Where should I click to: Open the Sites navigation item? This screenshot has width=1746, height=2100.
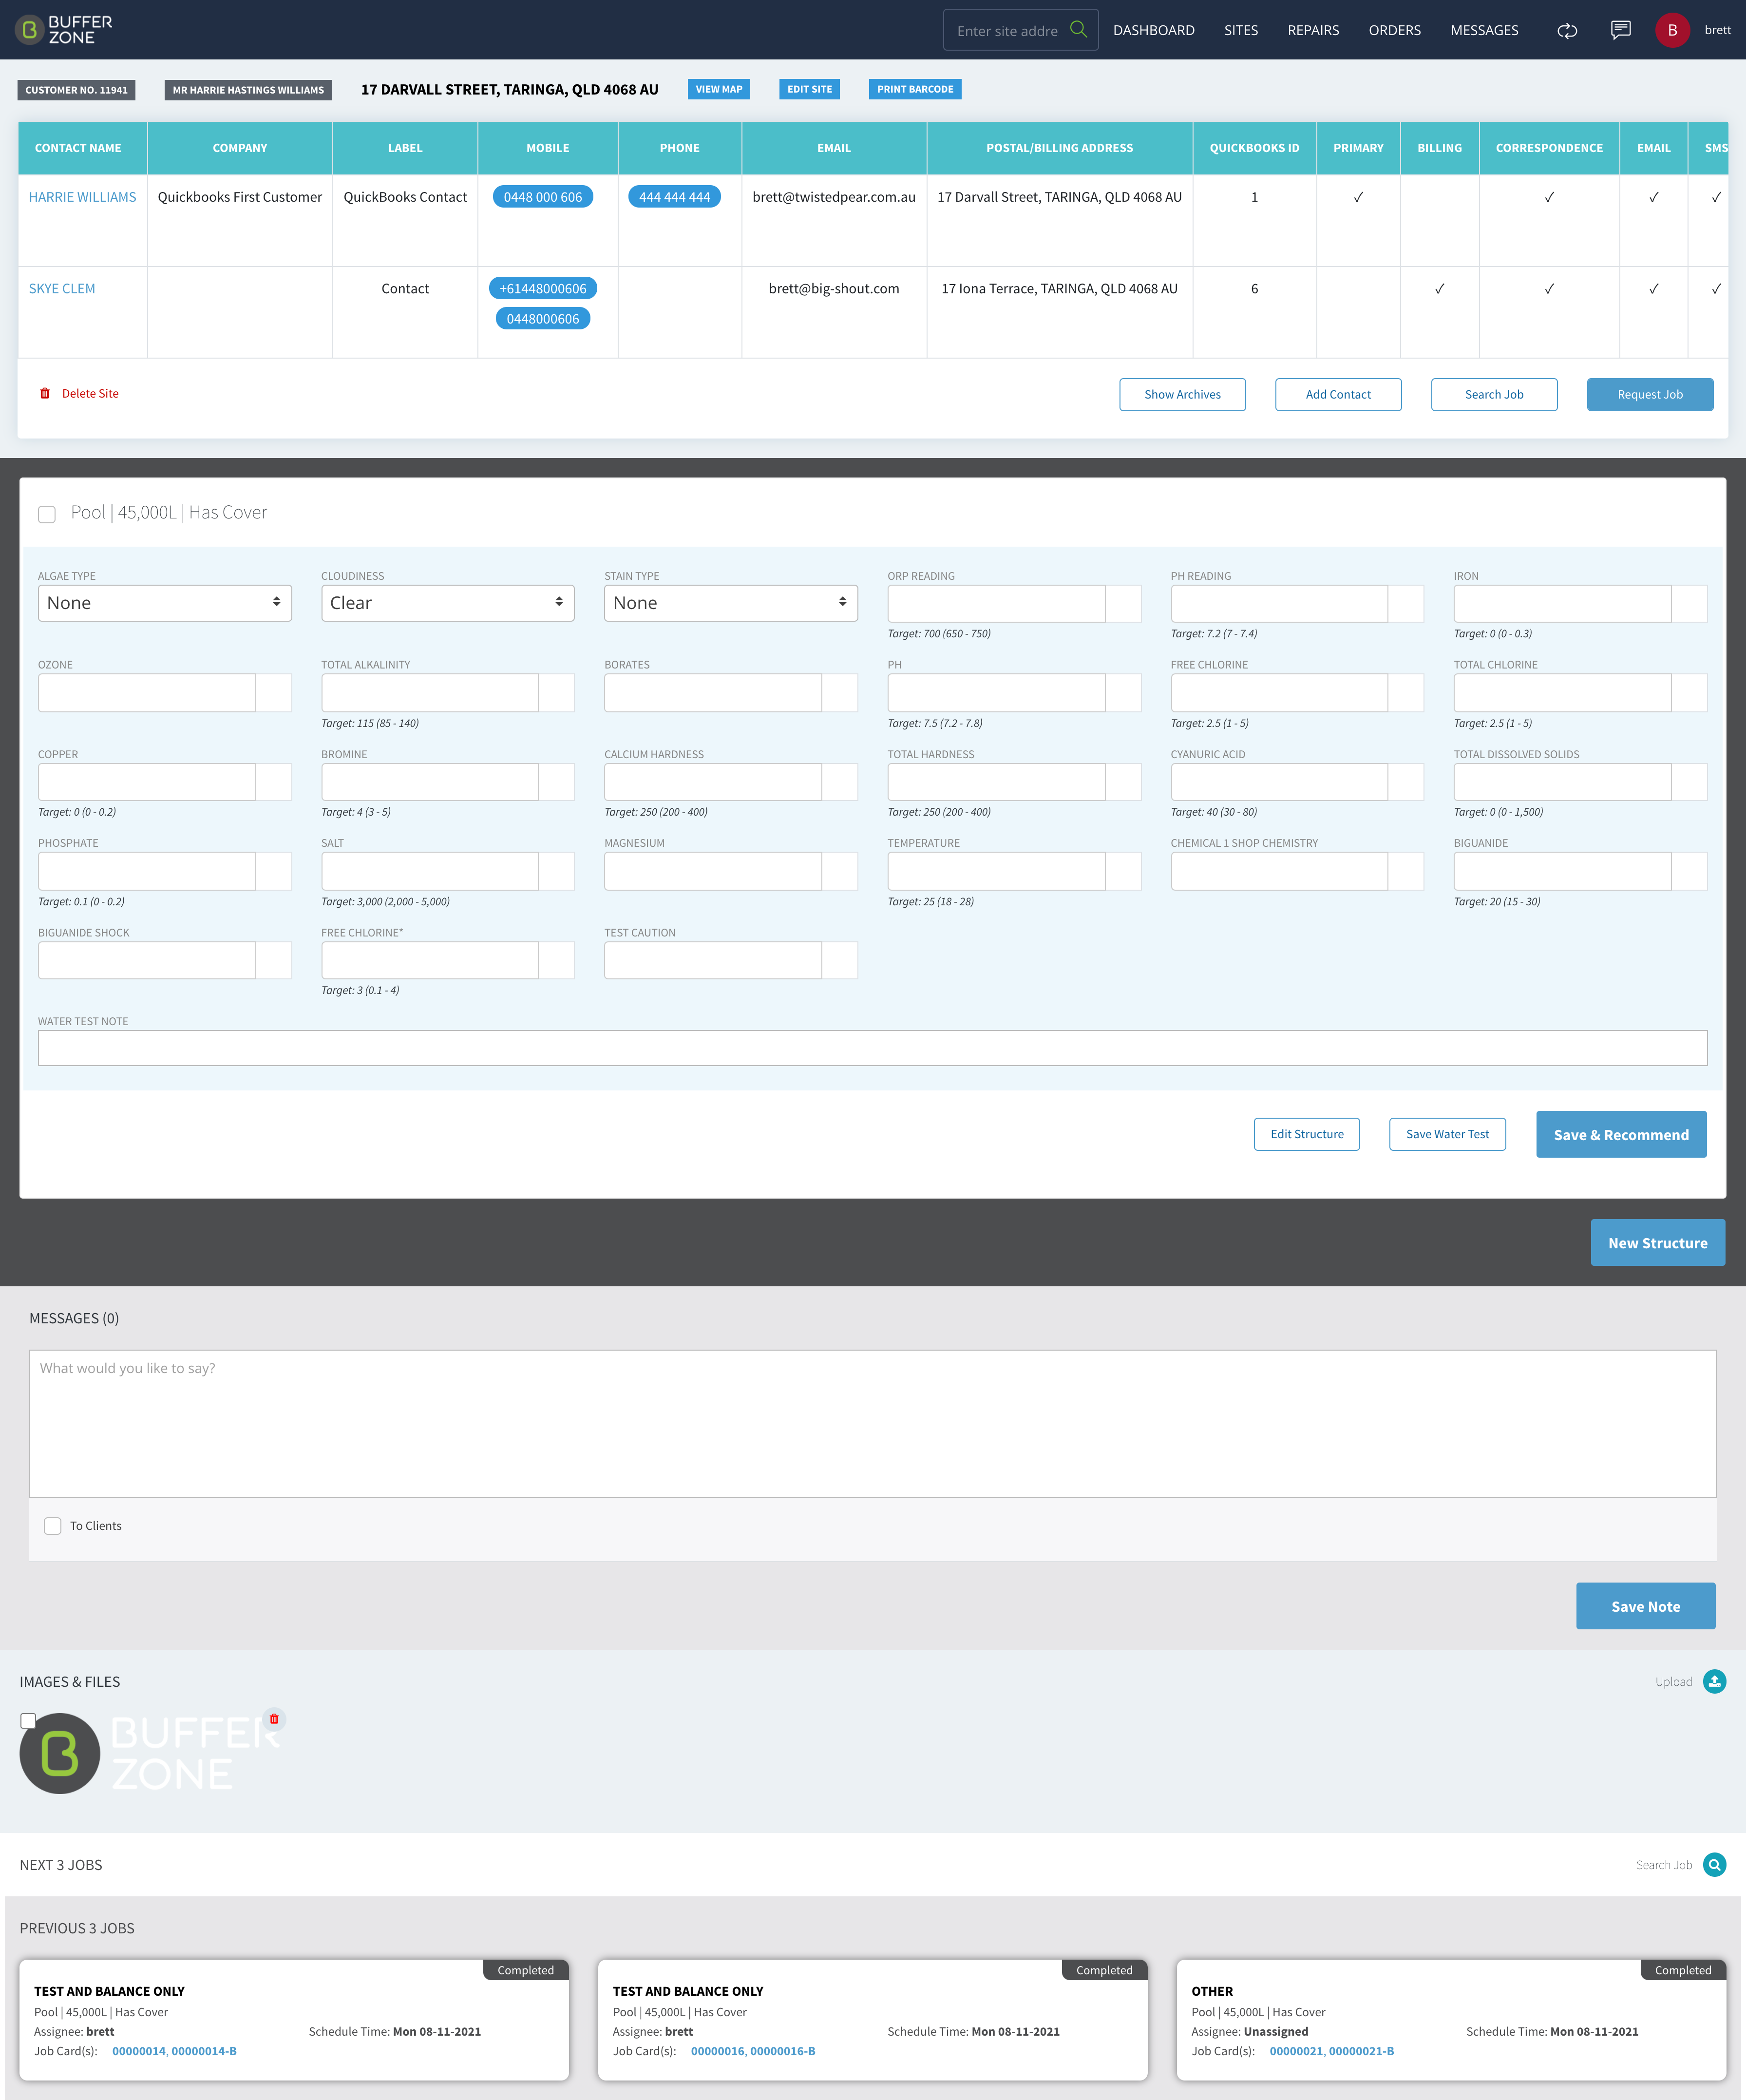click(1241, 30)
